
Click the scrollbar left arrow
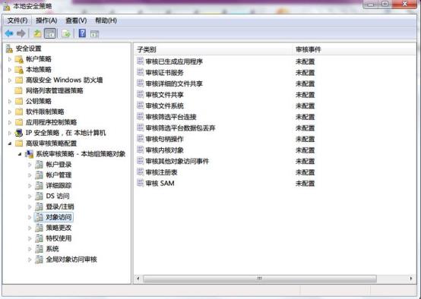tap(138, 279)
